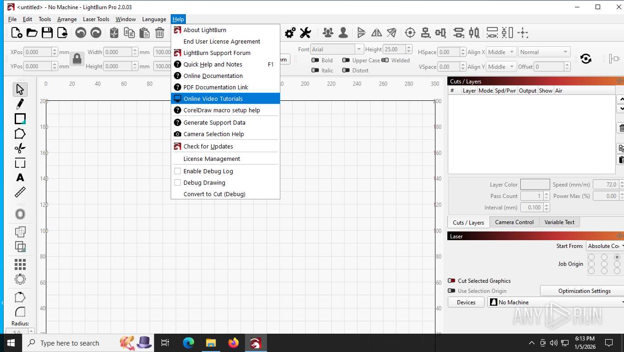Enable Debug Drawing checkbox
Image resolution: width=624 pixels, height=352 pixels.
[178, 182]
